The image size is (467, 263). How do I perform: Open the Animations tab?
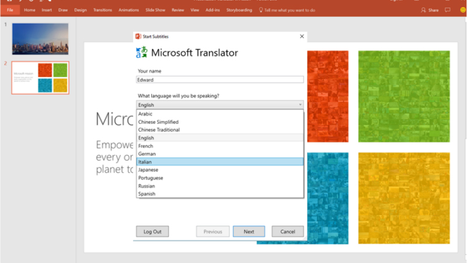click(x=128, y=10)
